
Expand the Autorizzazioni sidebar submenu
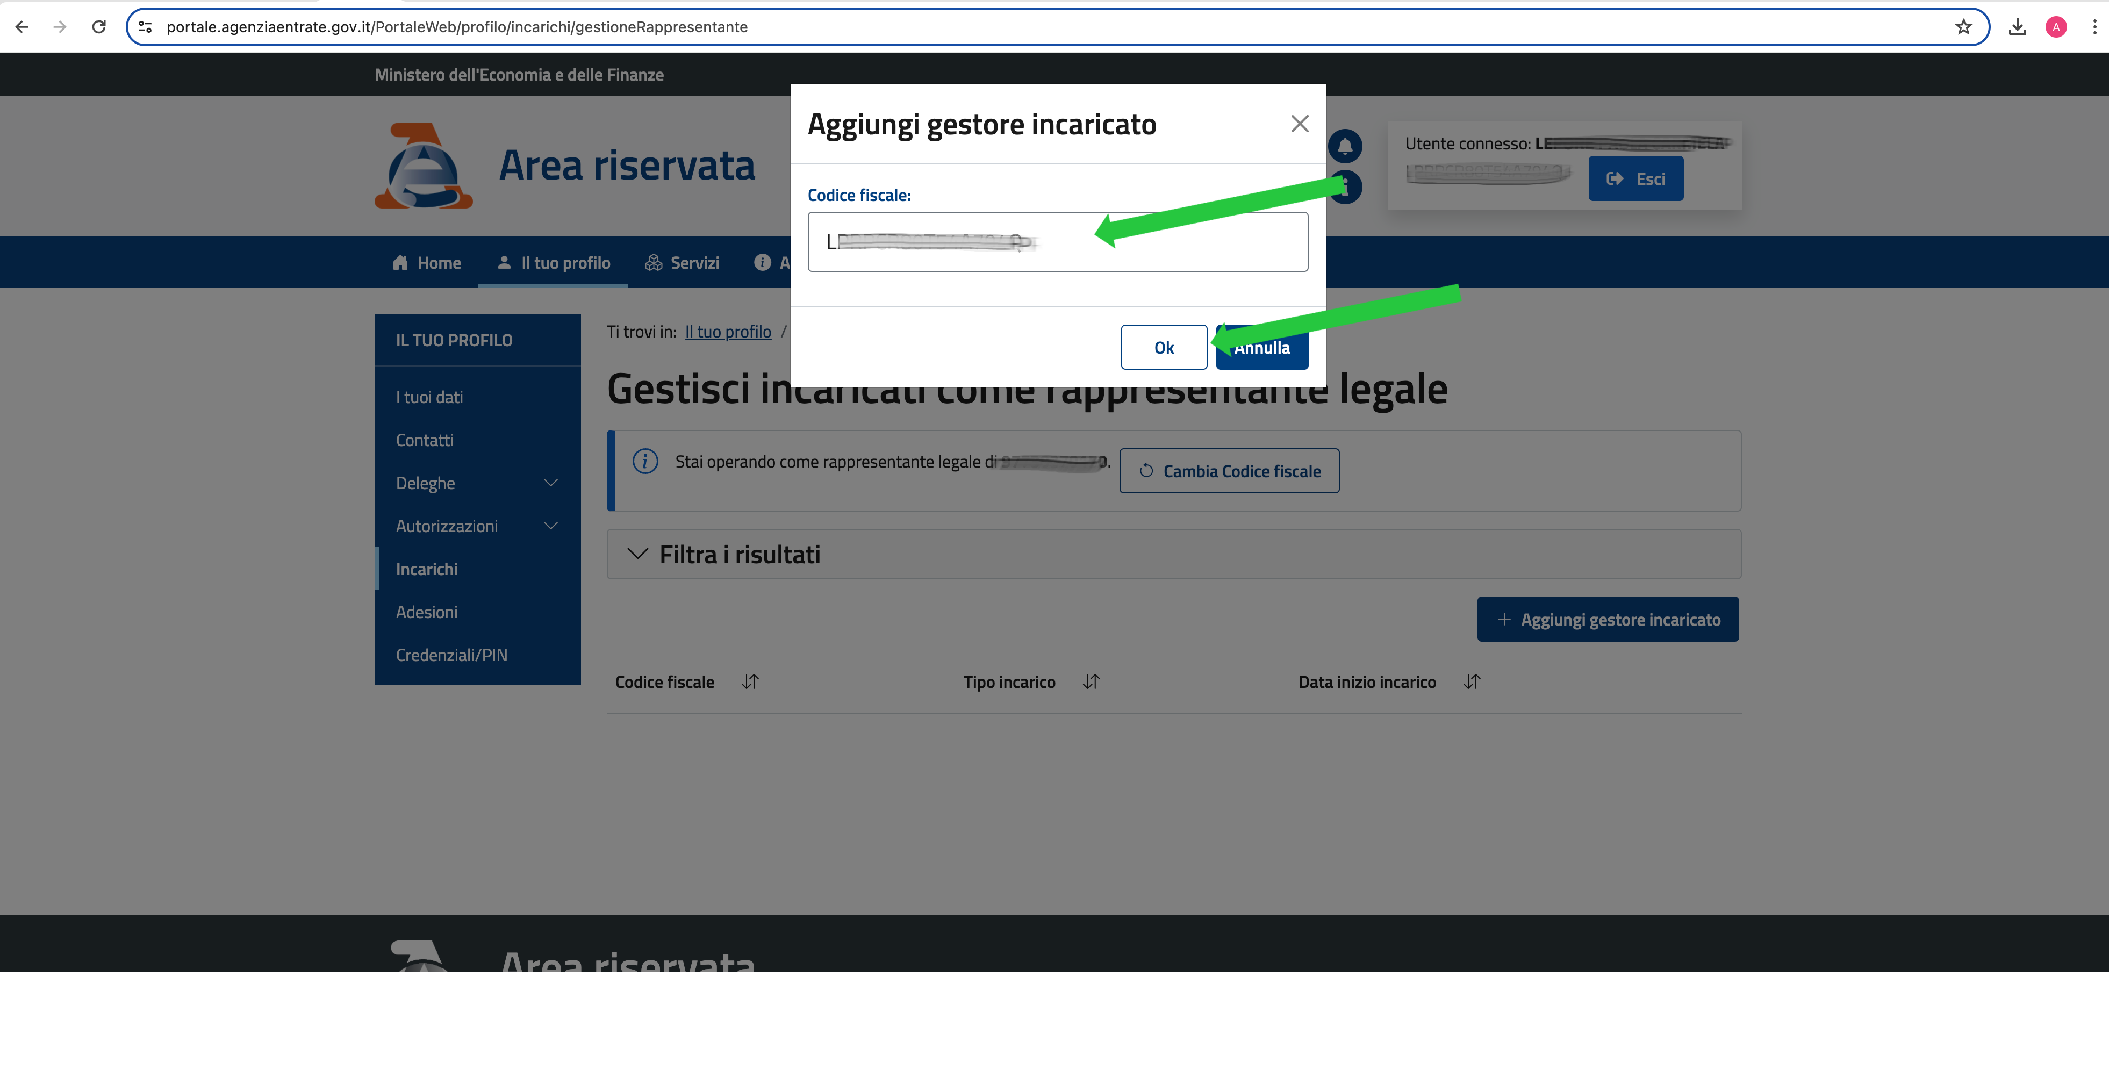550,526
